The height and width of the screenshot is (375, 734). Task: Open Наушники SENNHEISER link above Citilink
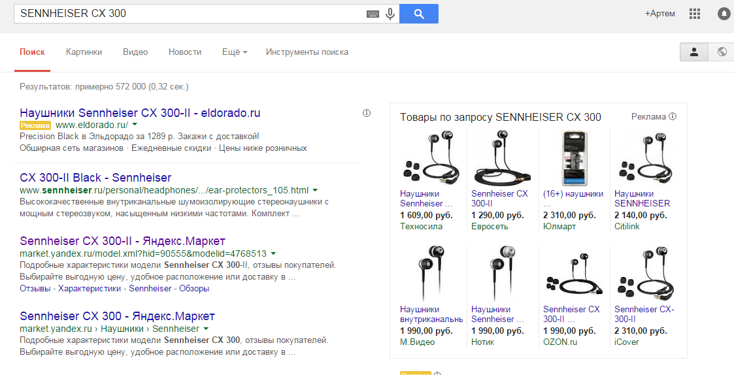pyautogui.click(x=642, y=199)
